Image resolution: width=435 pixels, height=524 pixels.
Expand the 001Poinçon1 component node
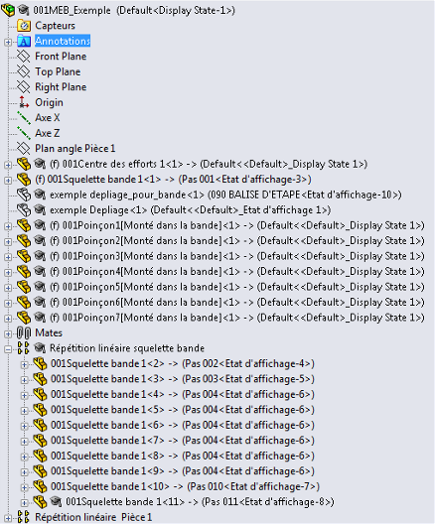(x=8, y=226)
